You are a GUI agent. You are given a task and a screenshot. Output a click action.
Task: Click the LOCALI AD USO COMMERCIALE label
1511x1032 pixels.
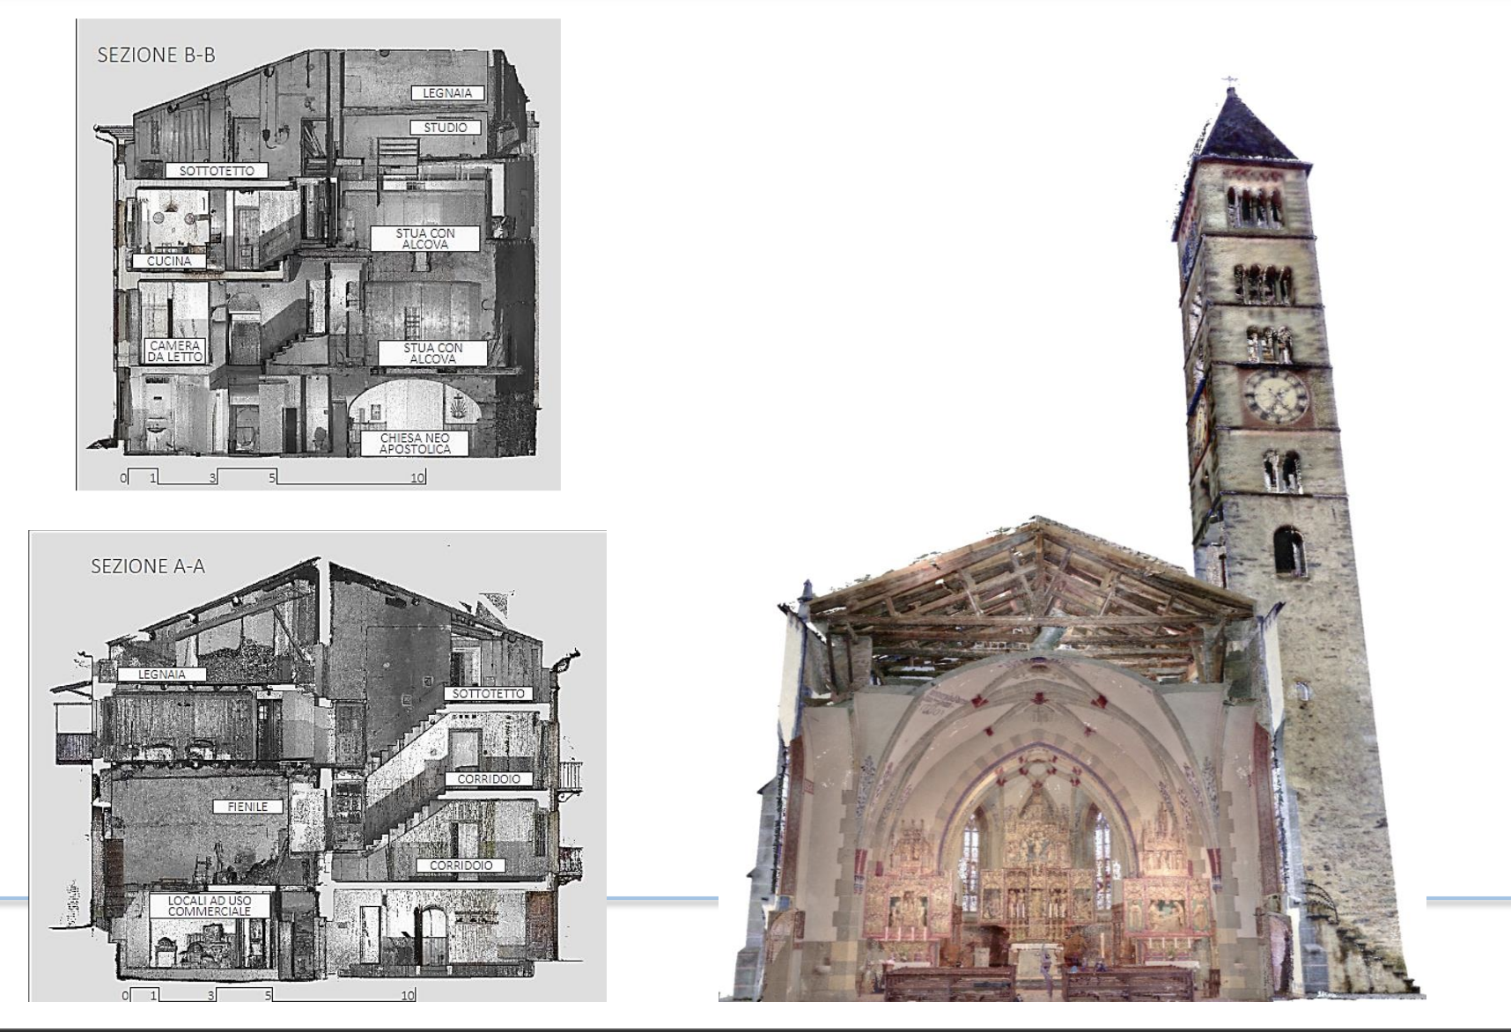[x=210, y=906]
